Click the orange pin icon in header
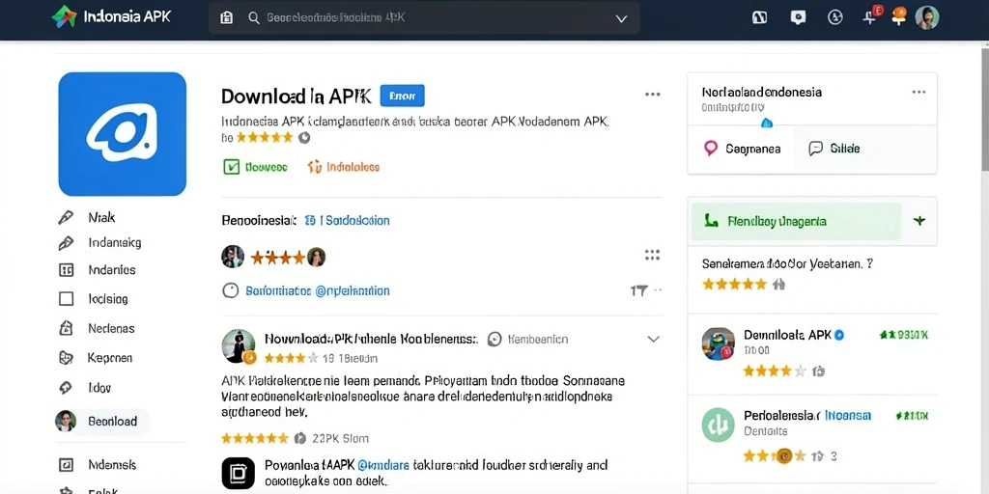Image resolution: width=989 pixels, height=494 pixels. pyautogui.click(x=899, y=16)
